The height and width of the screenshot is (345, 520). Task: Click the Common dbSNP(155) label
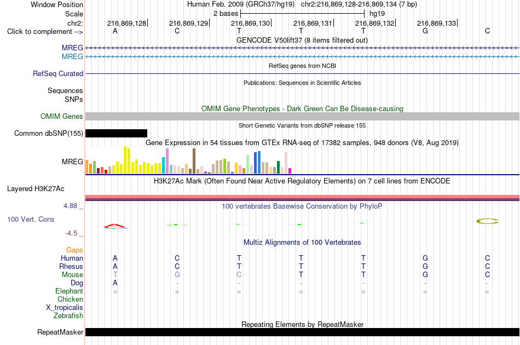click(48, 134)
